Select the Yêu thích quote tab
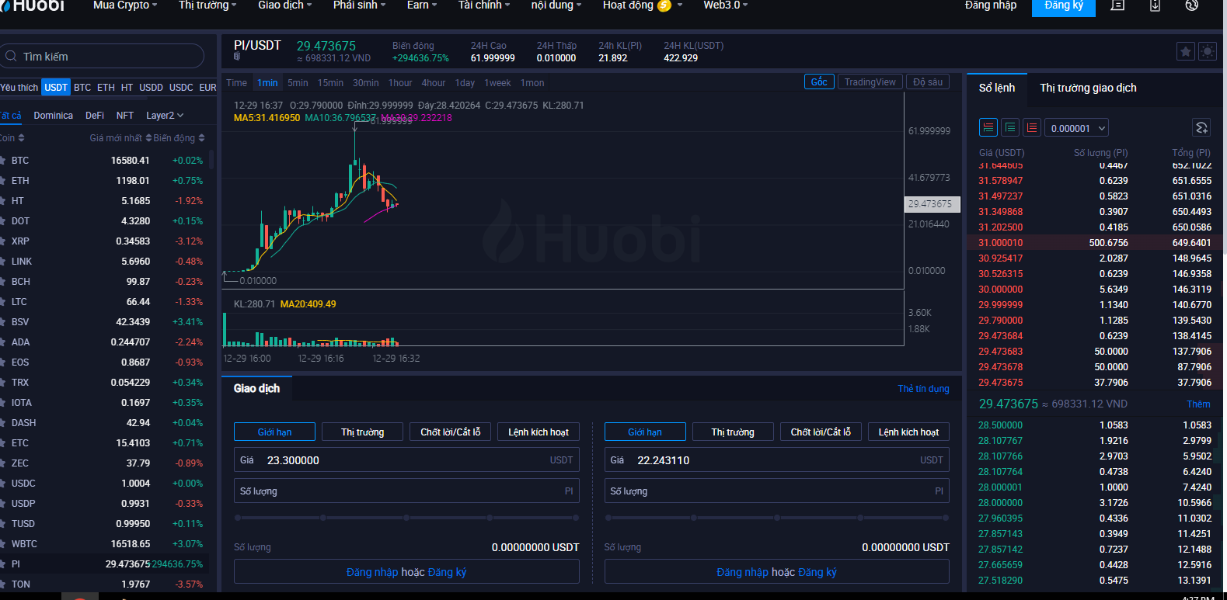This screenshot has width=1227, height=600. pyautogui.click(x=19, y=87)
